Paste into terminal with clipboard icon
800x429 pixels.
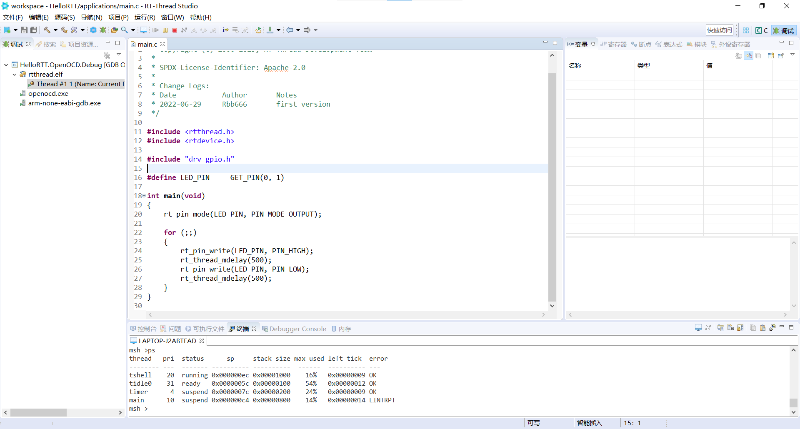click(x=762, y=328)
